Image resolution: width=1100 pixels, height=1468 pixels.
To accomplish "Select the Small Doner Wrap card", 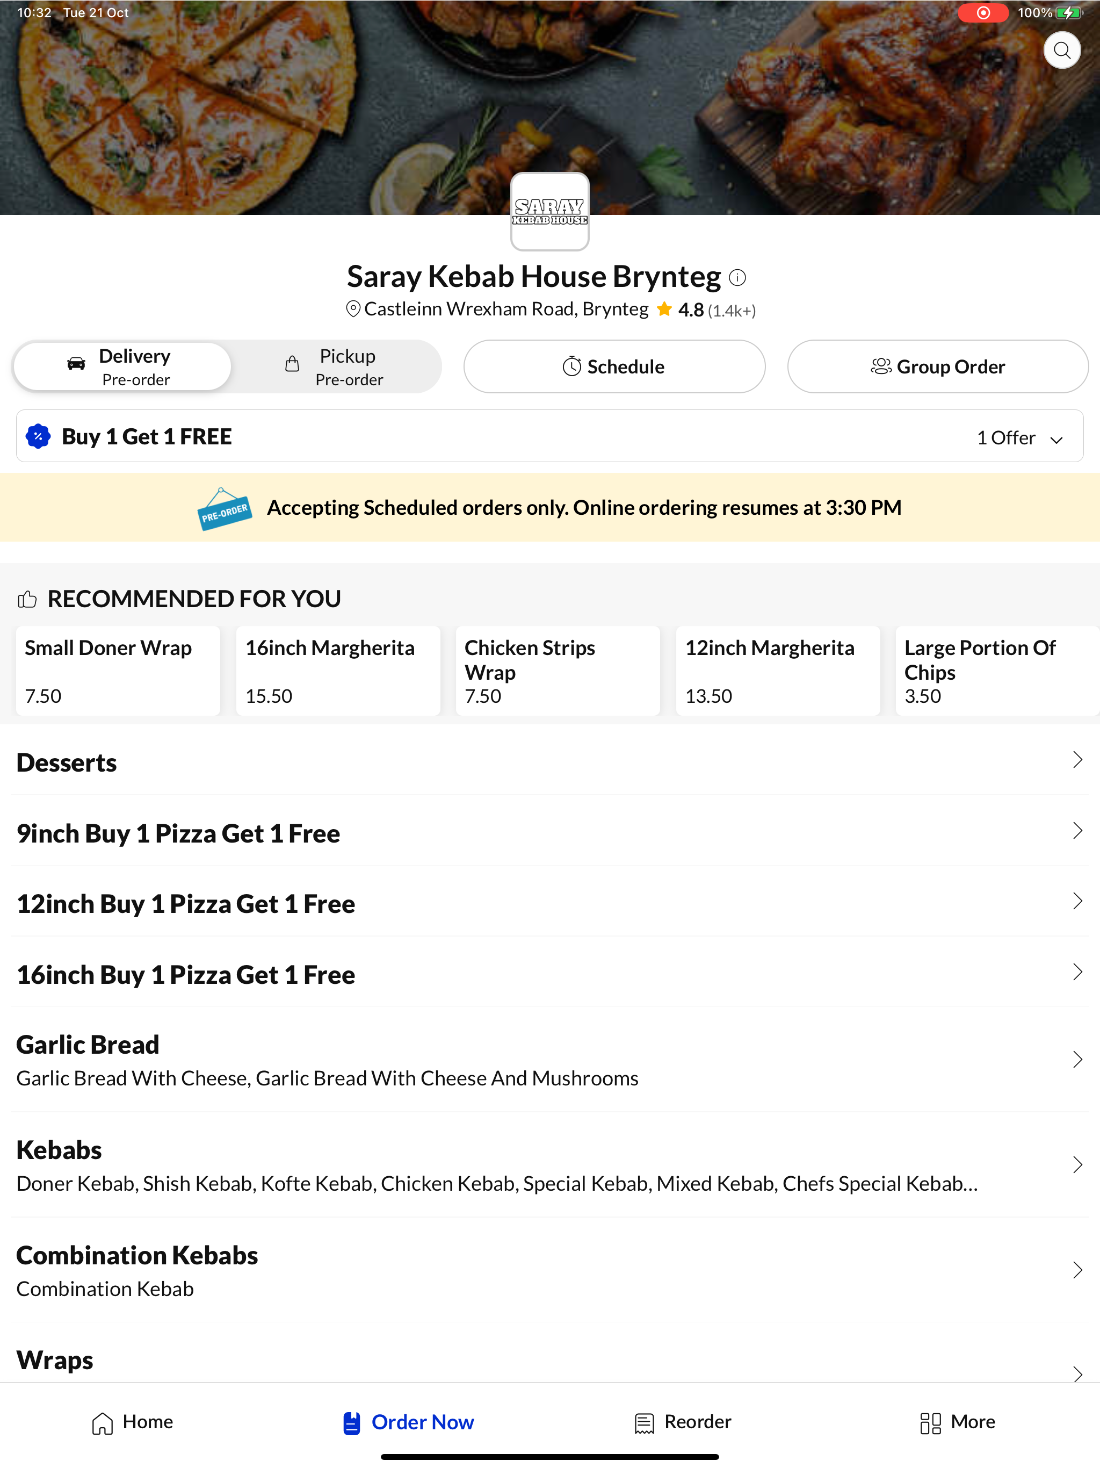I will 118,671.
